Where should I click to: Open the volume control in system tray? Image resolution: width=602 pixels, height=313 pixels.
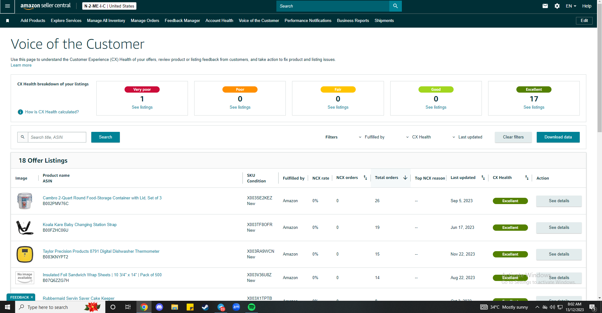(x=552, y=307)
